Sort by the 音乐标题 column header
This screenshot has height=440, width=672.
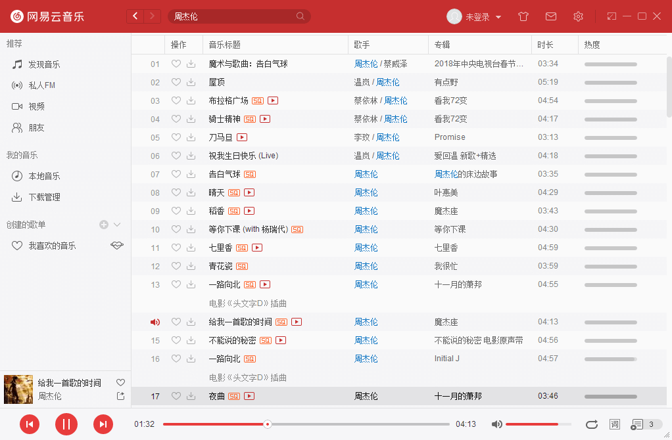[x=276, y=45]
